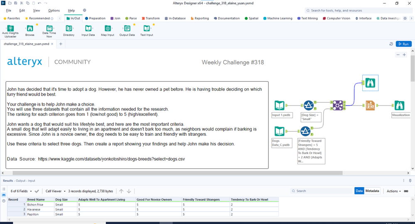The height and width of the screenshot is (224, 415).
Task: Select the selected Browse tool at the top of the canvas
Action: (x=370, y=83)
